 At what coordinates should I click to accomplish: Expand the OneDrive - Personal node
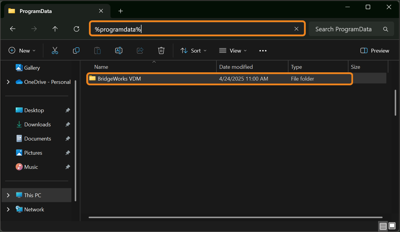(8, 82)
